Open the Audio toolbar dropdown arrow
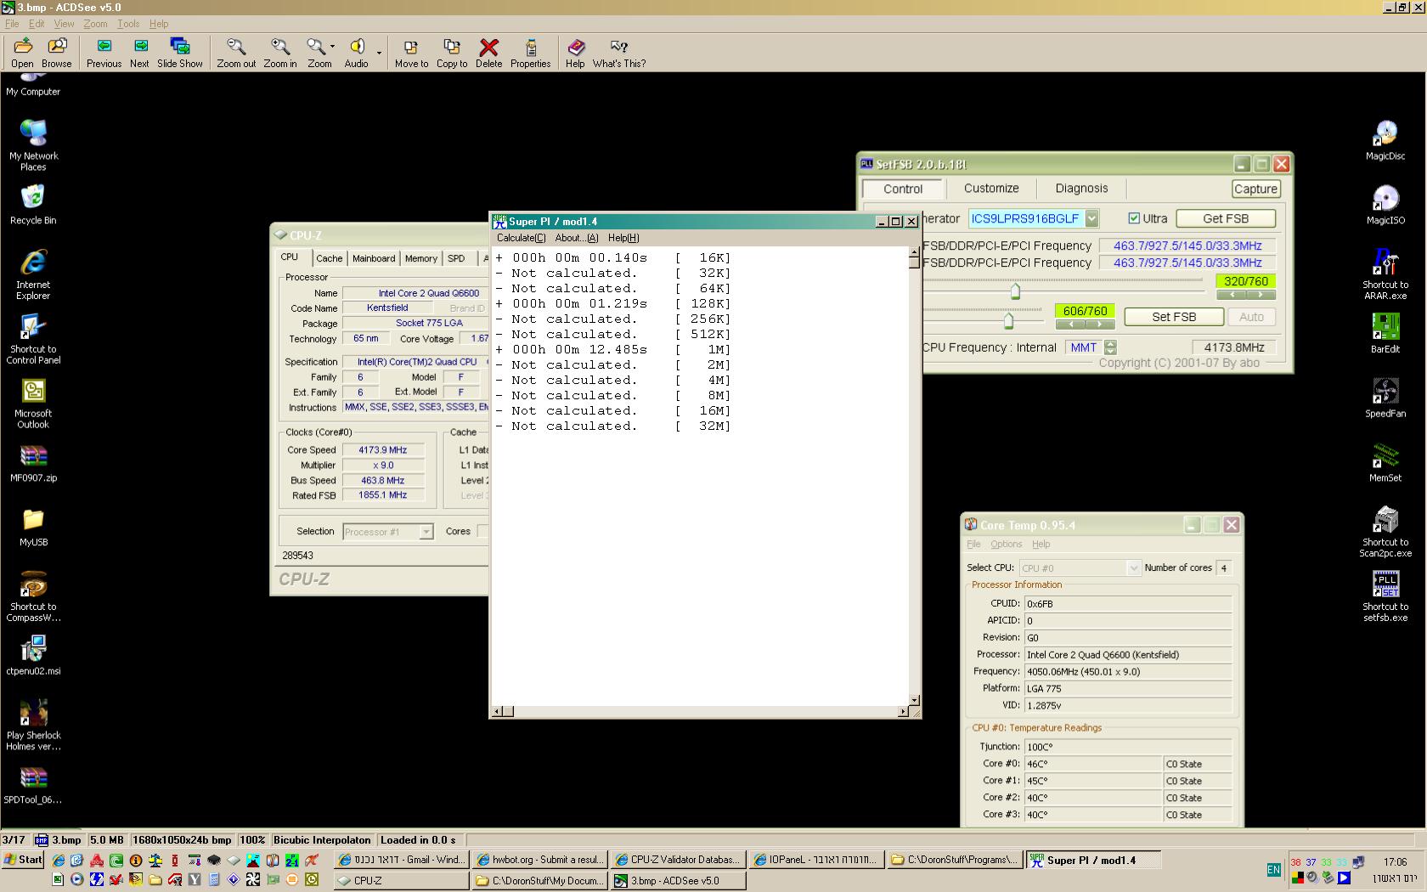Viewport: 1427px width, 892px height. point(379,53)
